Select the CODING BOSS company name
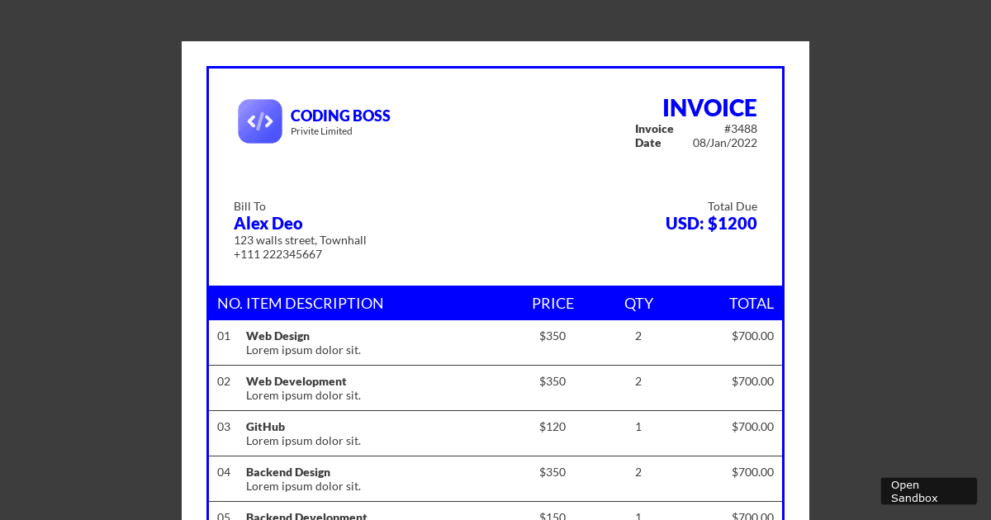Image resolution: width=991 pixels, height=520 pixels. (340, 116)
